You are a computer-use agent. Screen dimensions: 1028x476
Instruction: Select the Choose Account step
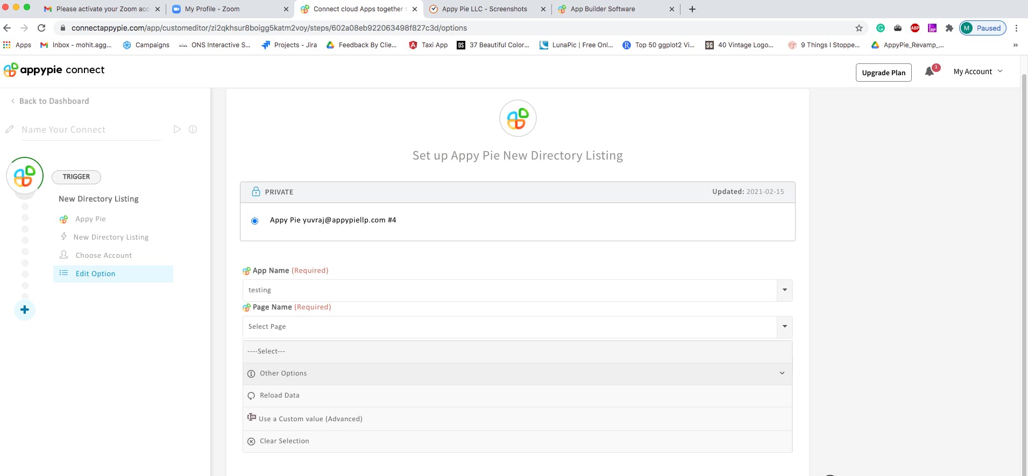[103, 255]
